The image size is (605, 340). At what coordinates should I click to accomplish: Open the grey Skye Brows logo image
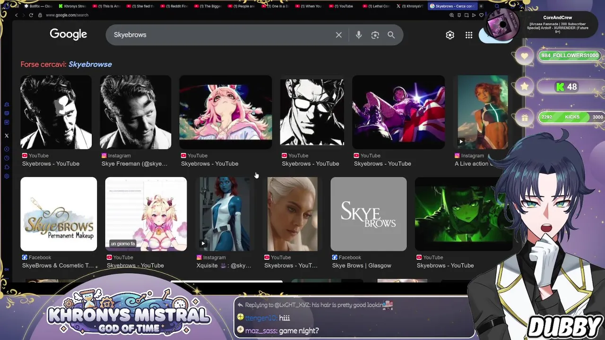(x=369, y=214)
